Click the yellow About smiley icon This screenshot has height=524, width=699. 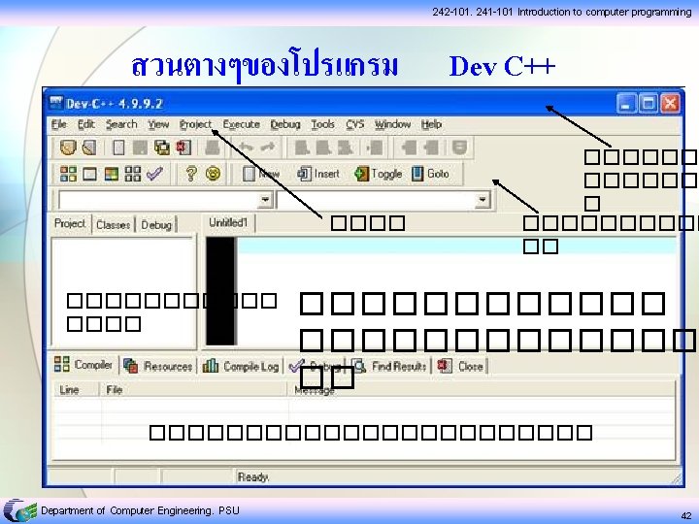pyautogui.click(x=214, y=174)
